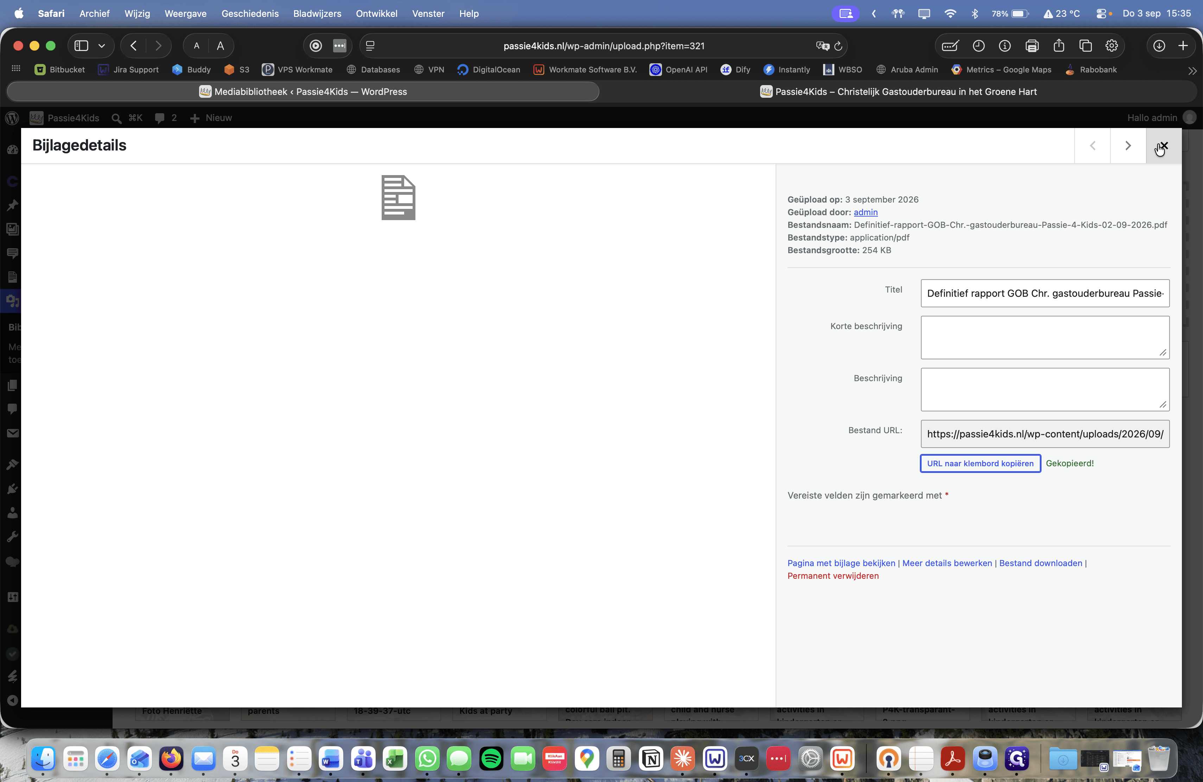Open Microsoft Excel from the Dock

[395, 758]
